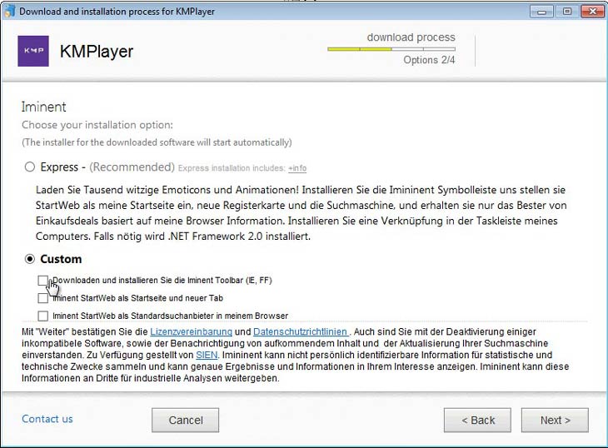Click the Contact us link

click(47, 419)
